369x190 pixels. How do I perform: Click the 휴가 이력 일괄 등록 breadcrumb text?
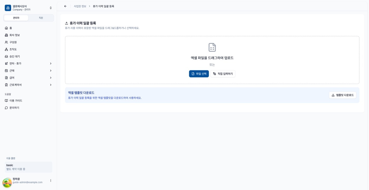(x=104, y=6)
